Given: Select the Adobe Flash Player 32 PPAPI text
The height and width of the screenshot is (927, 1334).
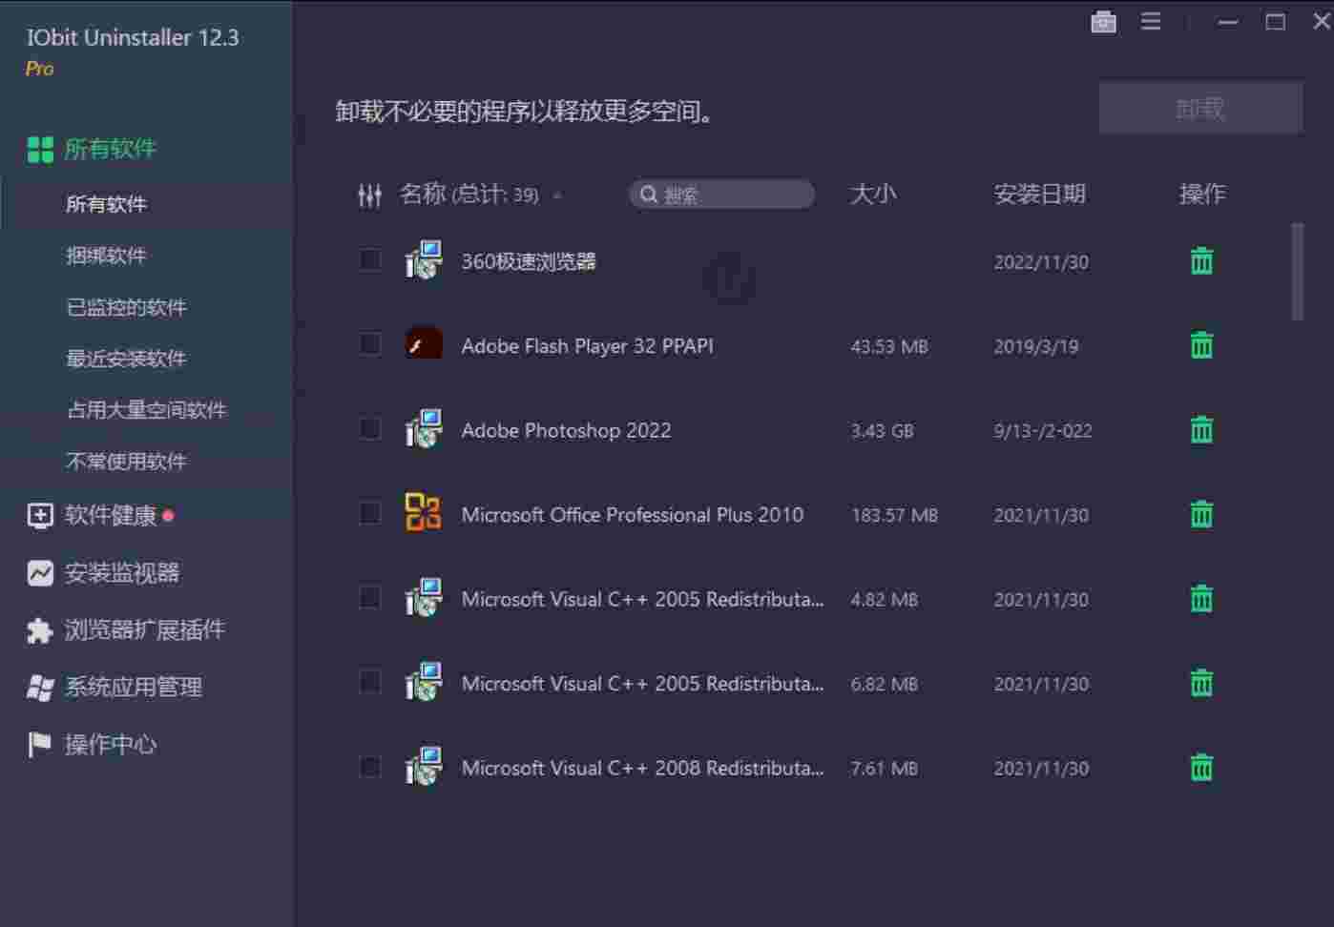Looking at the screenshot, I should point(587,346).
